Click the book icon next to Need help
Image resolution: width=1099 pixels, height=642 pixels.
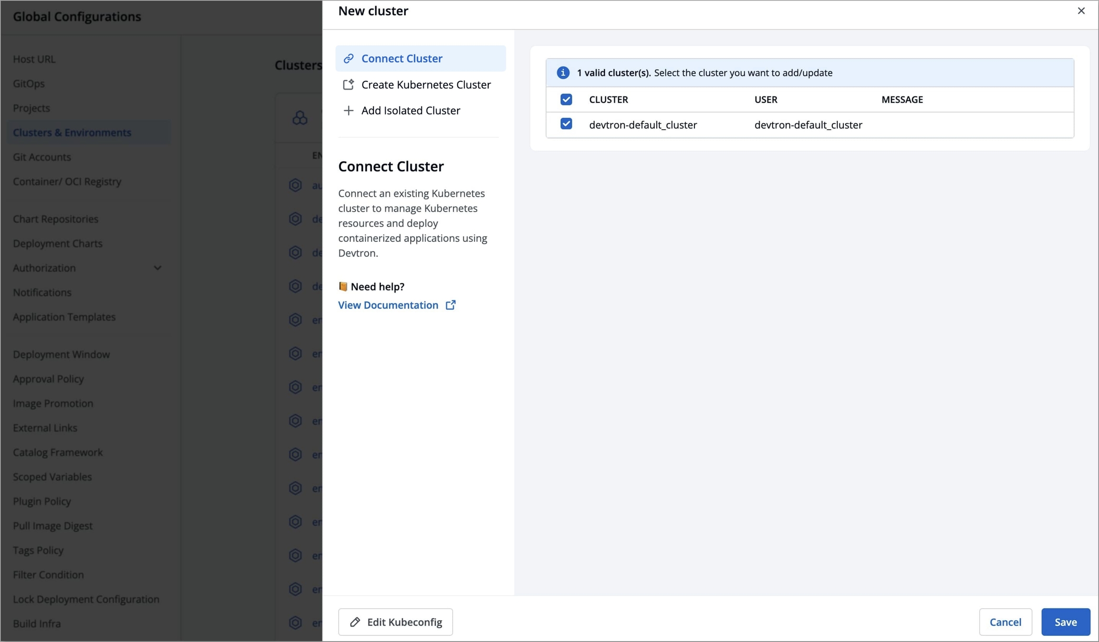click(x=343, y=286)
